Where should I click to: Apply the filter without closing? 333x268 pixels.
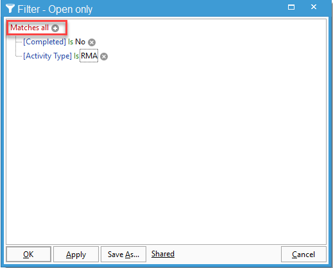(76, 255)
